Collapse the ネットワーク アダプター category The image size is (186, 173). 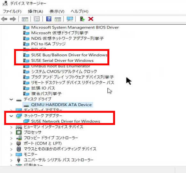point(11,116)
